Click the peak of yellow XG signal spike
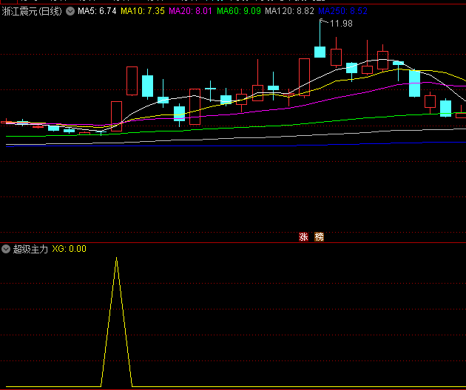The image size is (466, 390). (116, 259)
